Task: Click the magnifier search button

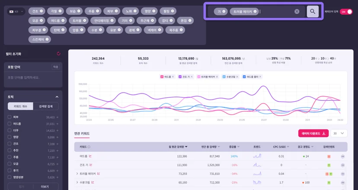Action: 313,11
